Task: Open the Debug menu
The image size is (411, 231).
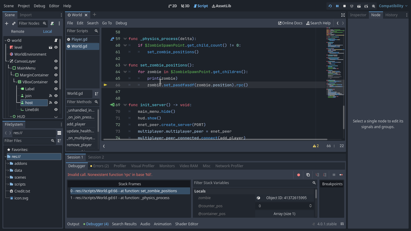Action: click(x=121, y=23)
